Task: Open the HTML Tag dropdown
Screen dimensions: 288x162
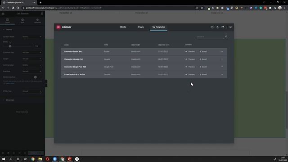Action: (x=31, y=91)
